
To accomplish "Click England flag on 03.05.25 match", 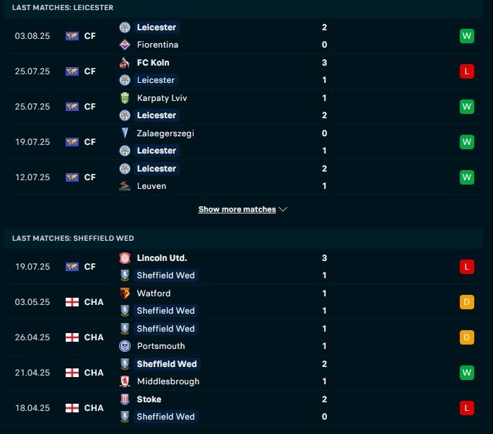I will pos(72,302).
